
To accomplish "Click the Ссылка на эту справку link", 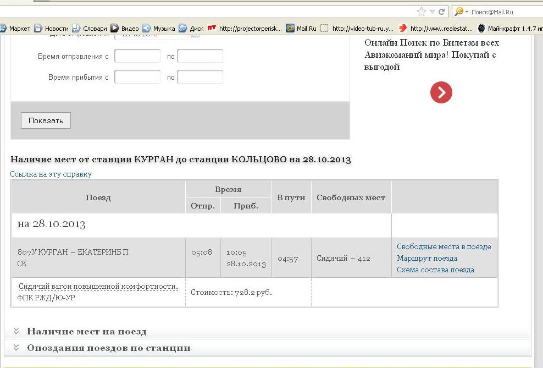I will pos(51,174).
